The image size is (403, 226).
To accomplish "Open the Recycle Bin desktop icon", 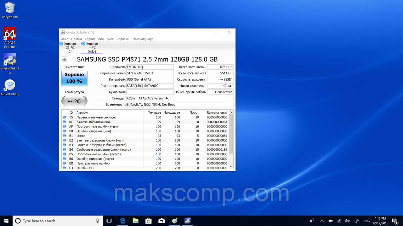I will tap(10, 10).
